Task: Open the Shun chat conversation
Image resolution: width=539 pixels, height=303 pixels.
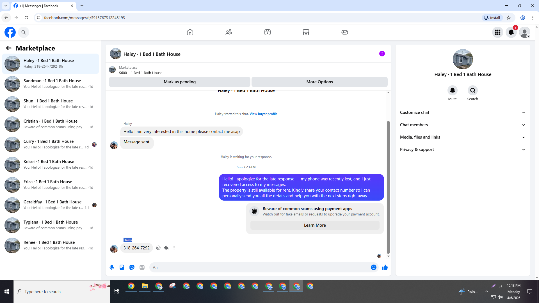Action: click(x=51, y=104)
